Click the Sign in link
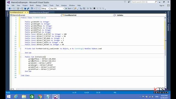The width and height of the screenshot is (176, 99). click(162, 5)
